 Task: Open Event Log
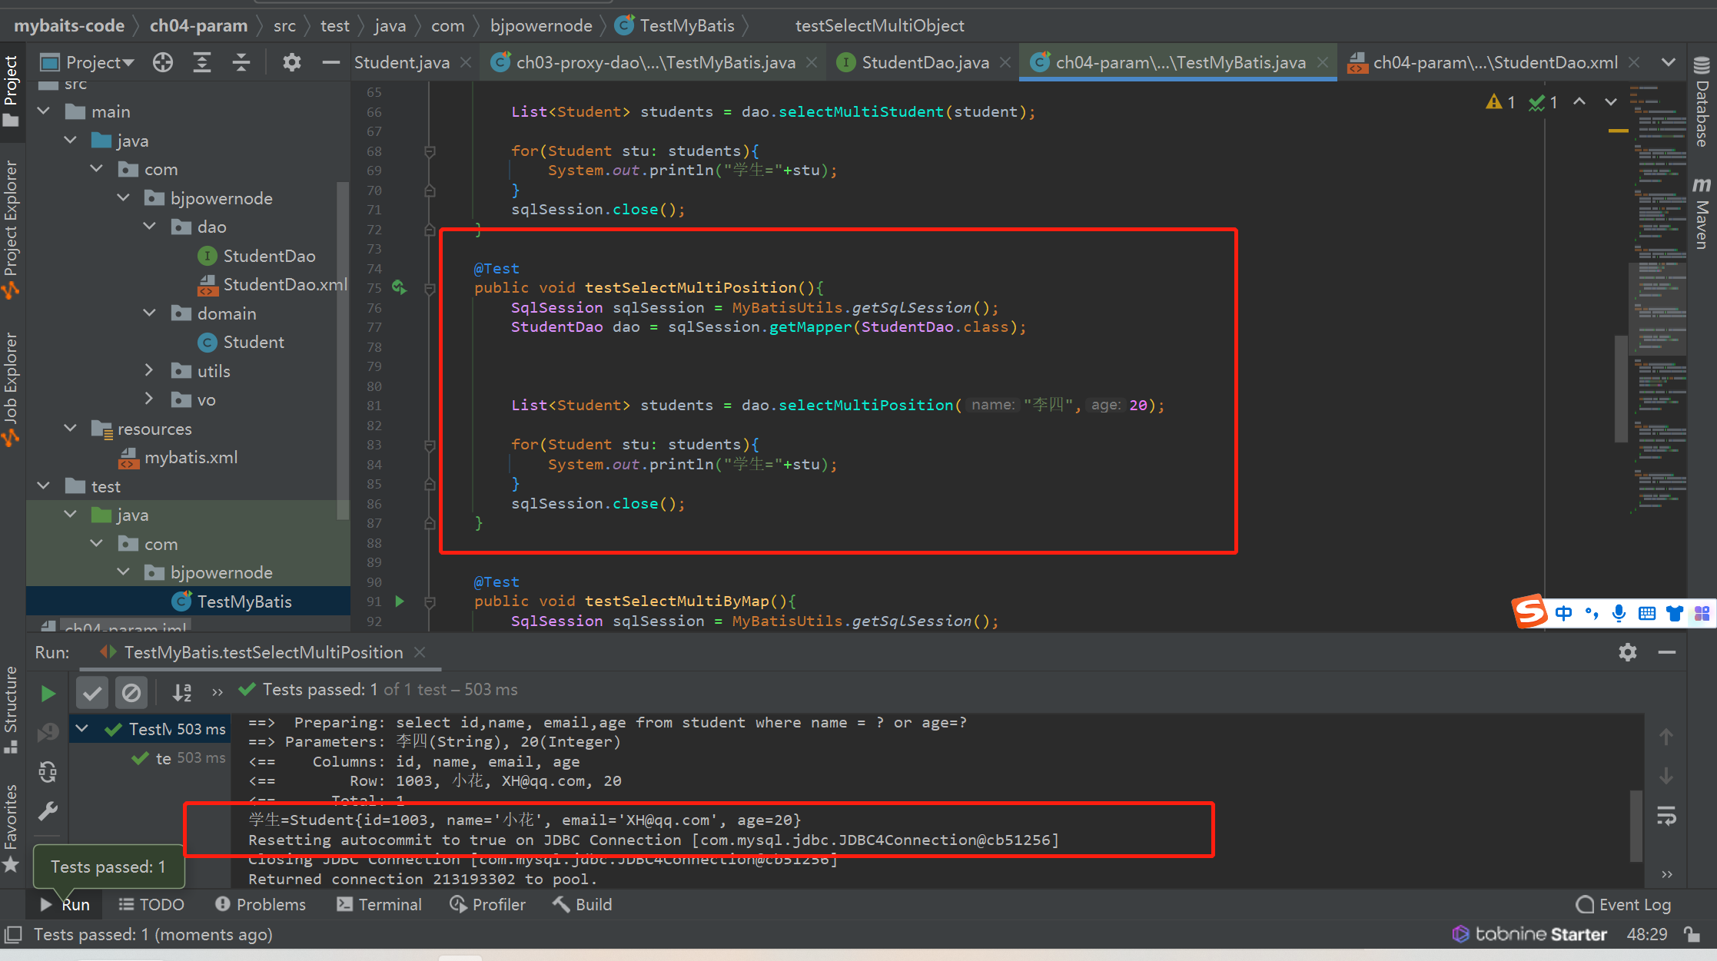[x=1623, y=904]
